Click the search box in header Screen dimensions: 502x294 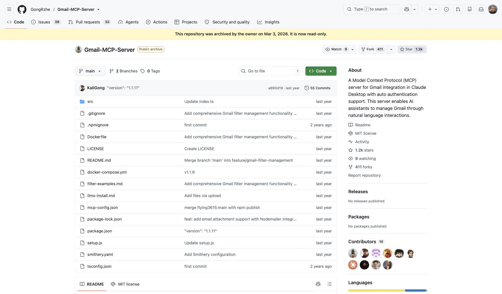(x=372, y=9)
